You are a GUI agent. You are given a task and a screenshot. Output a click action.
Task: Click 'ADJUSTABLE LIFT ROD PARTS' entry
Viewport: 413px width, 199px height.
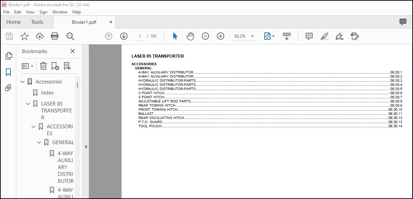270,101
